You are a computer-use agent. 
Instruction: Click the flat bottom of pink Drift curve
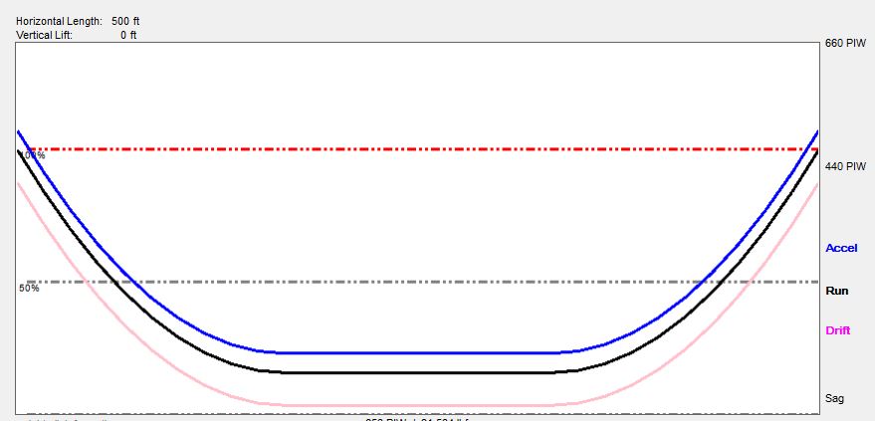418,405
